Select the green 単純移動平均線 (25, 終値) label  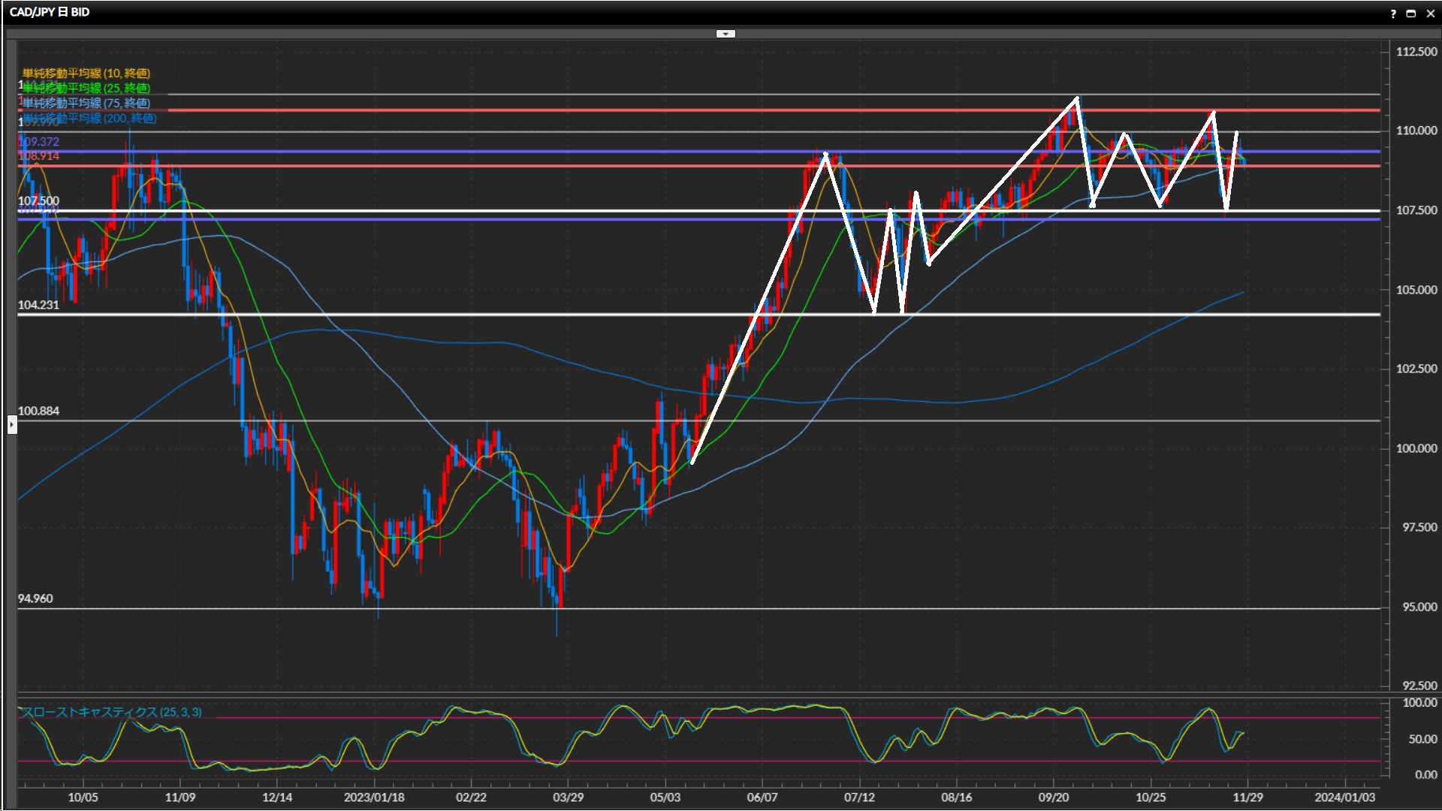pyautogui.click(x=86, y=88)
